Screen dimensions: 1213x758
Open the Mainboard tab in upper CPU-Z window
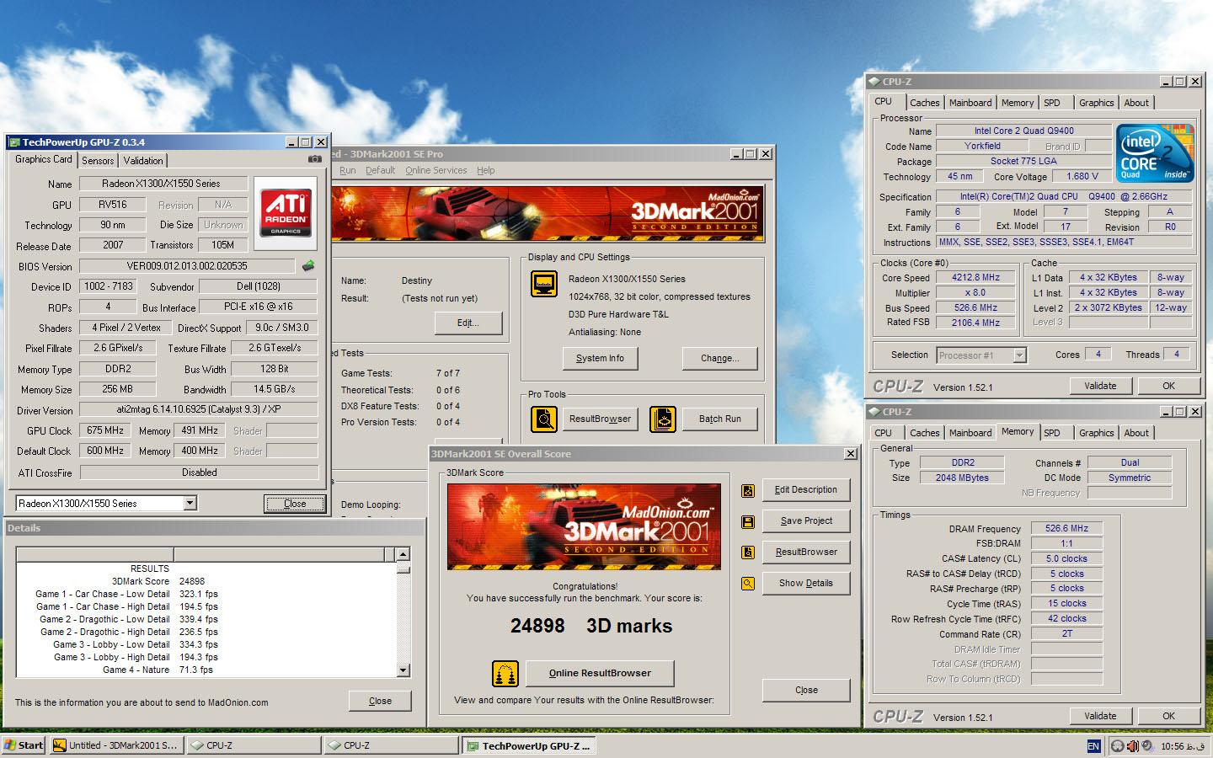970,103
